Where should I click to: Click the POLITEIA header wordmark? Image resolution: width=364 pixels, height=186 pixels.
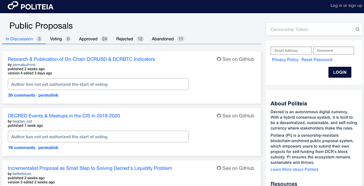click(37, 7)
